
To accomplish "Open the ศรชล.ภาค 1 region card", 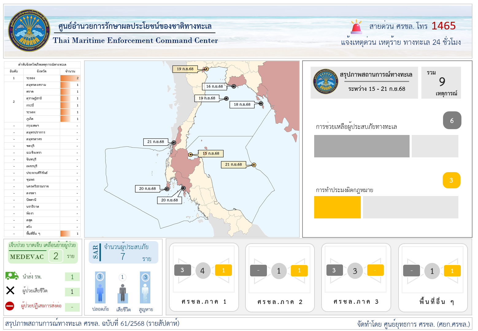I will pos(204,277).
